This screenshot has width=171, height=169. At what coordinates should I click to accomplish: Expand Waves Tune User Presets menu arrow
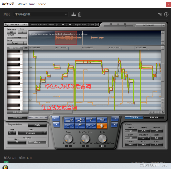pos(58,25)
